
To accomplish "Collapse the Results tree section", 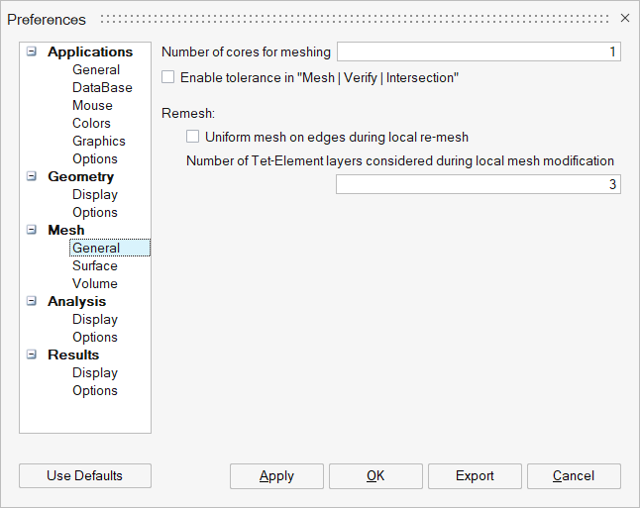I will click(x=32, y=355).
